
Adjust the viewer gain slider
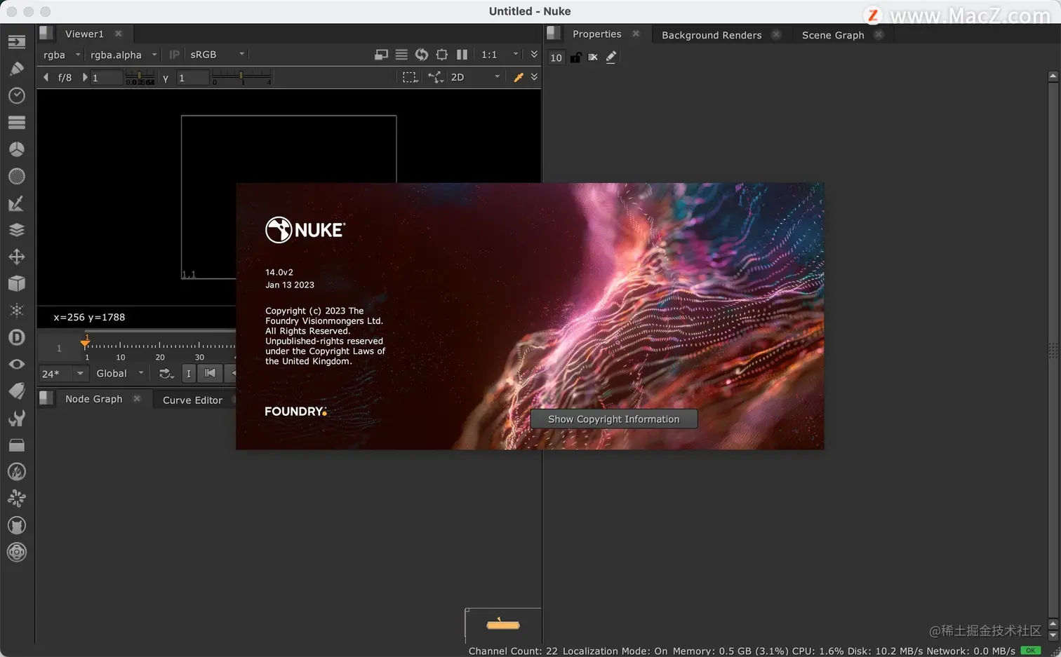[140, 76]
